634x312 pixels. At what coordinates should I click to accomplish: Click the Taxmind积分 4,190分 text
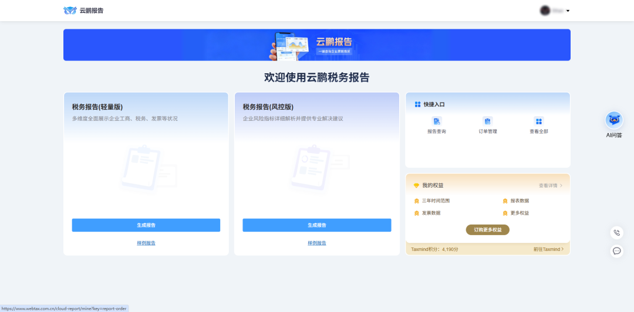[434, 249]
